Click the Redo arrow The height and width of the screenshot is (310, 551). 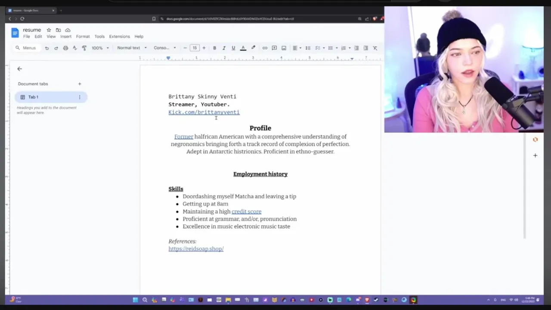56,48
